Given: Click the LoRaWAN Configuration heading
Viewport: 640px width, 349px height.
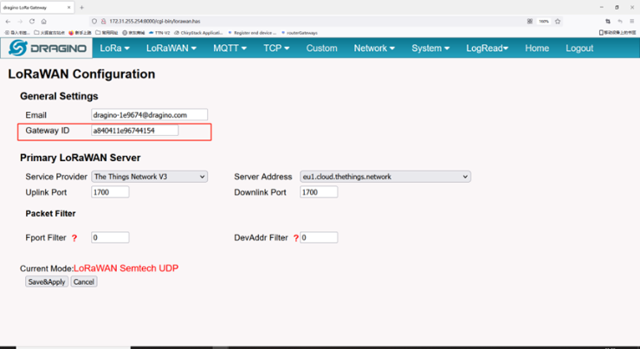Looking at the screenshot, I should (81, 74).
